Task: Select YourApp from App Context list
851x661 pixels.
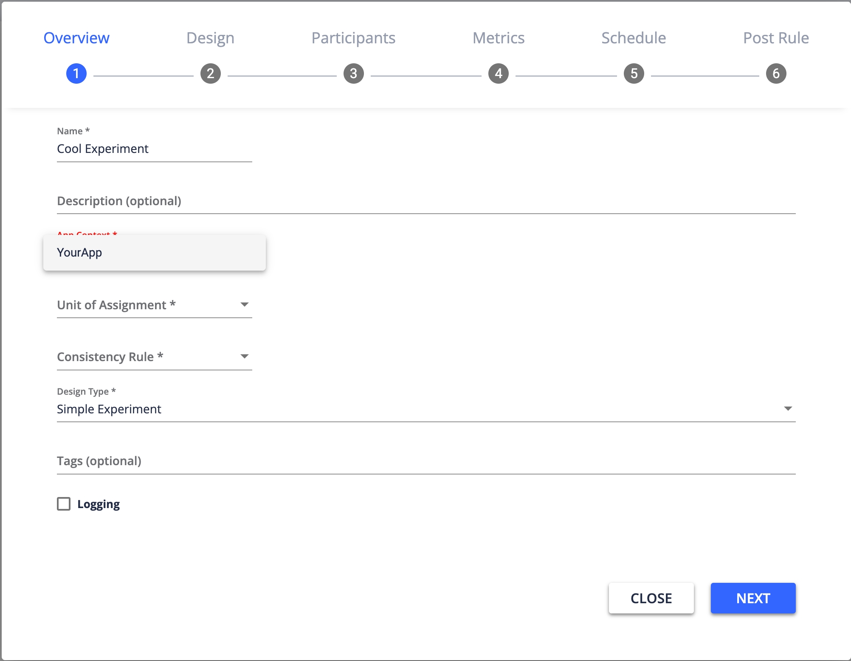Action: coord(154,253)
